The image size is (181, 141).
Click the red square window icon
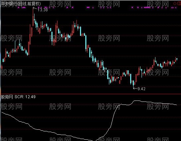pyautogui.click(x=179, y=3)
